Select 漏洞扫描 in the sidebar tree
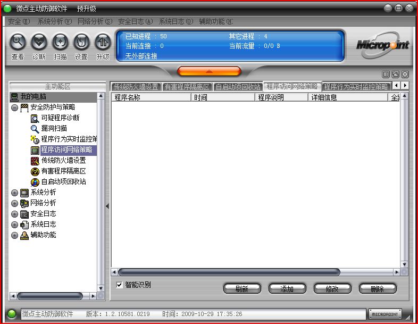This screenshot has height=324, width=418. 54,128
